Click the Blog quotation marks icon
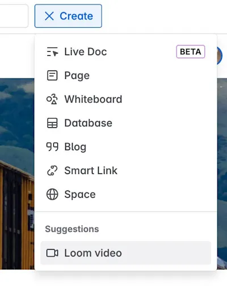Image resolution: width=227 pixels, height=286 pixels. pos(52,147)
